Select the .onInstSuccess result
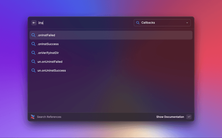 point(48,44)
